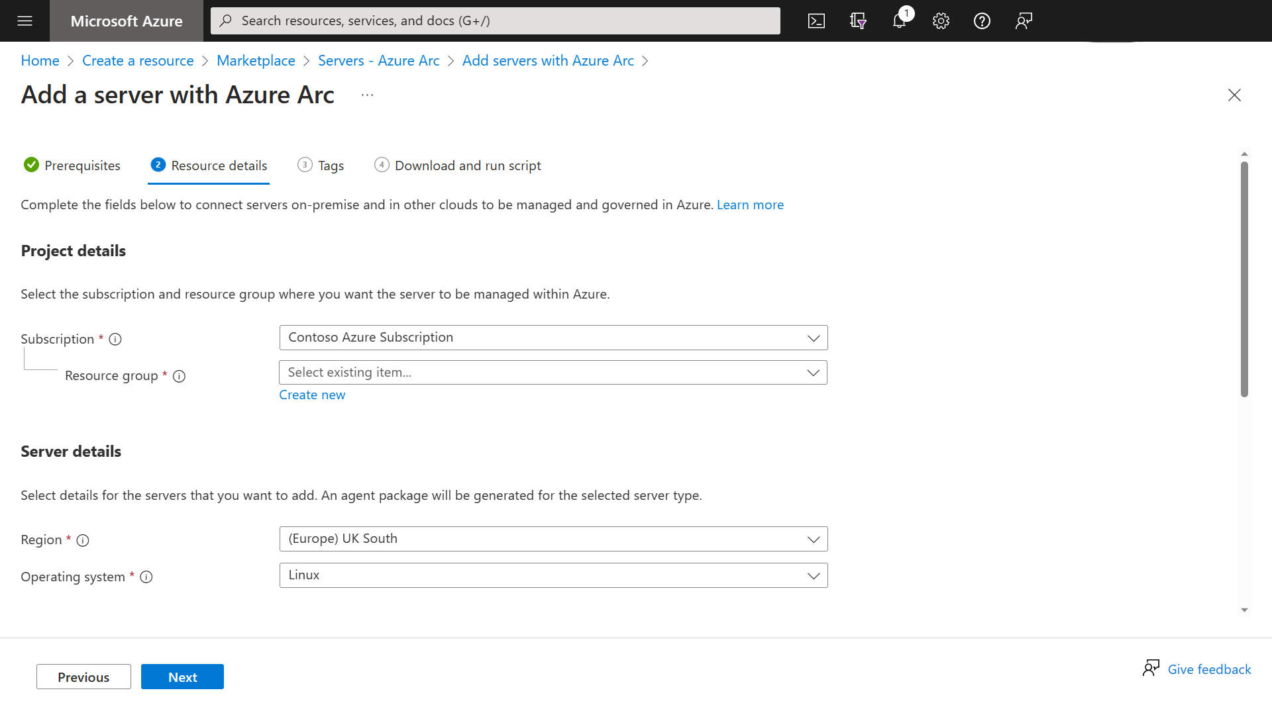Switch to the Resource details tab
This screenshot has height=715, width=1272.
click(x=209, y=166)
